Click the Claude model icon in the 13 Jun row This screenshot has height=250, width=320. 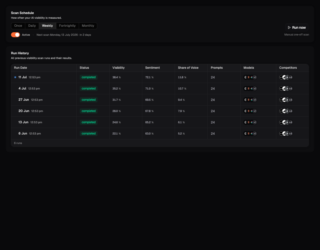[x=248, y=122]
